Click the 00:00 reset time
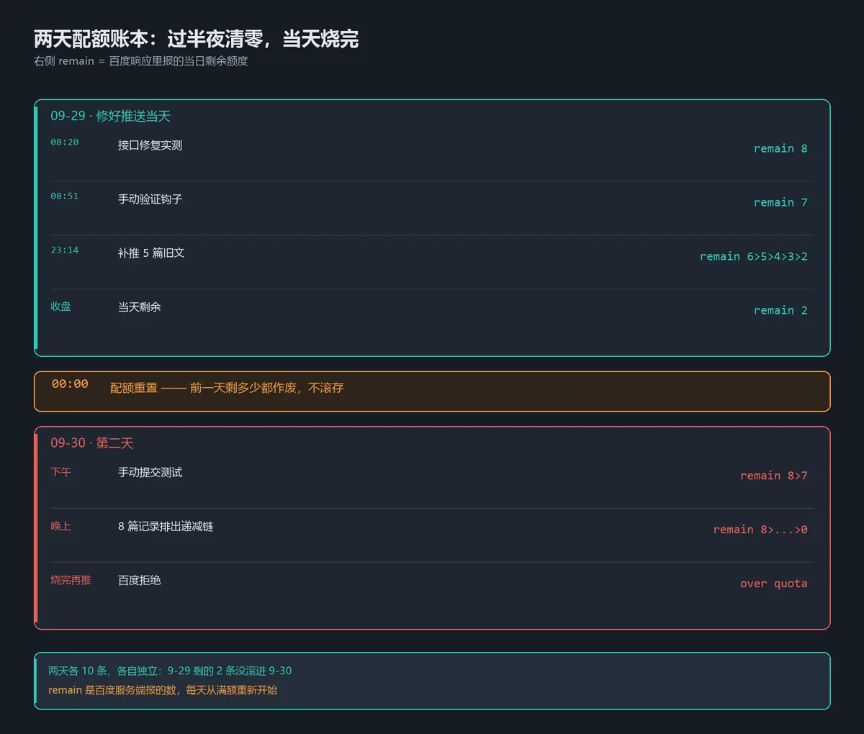Viewport: 864px width, 734px height. pyautogui.click(x=70, y=384)
